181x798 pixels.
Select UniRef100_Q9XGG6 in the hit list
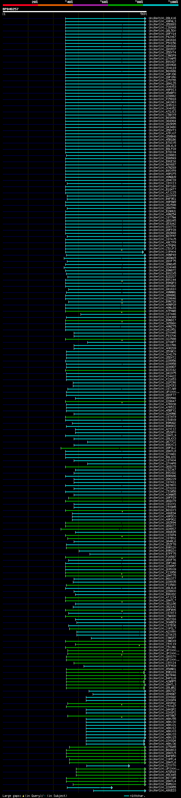[162, 46]
